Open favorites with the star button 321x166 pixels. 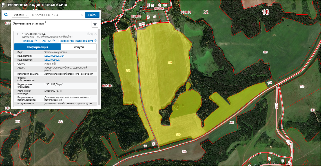click(95, 24)
